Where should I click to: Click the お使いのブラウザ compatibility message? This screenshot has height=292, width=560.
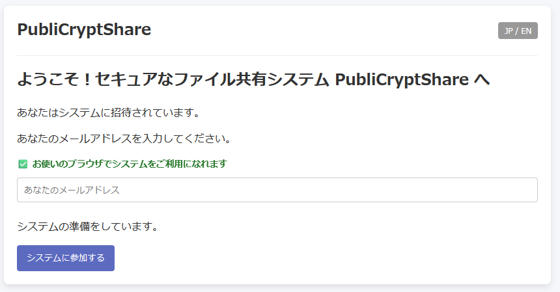click(129, 164)
